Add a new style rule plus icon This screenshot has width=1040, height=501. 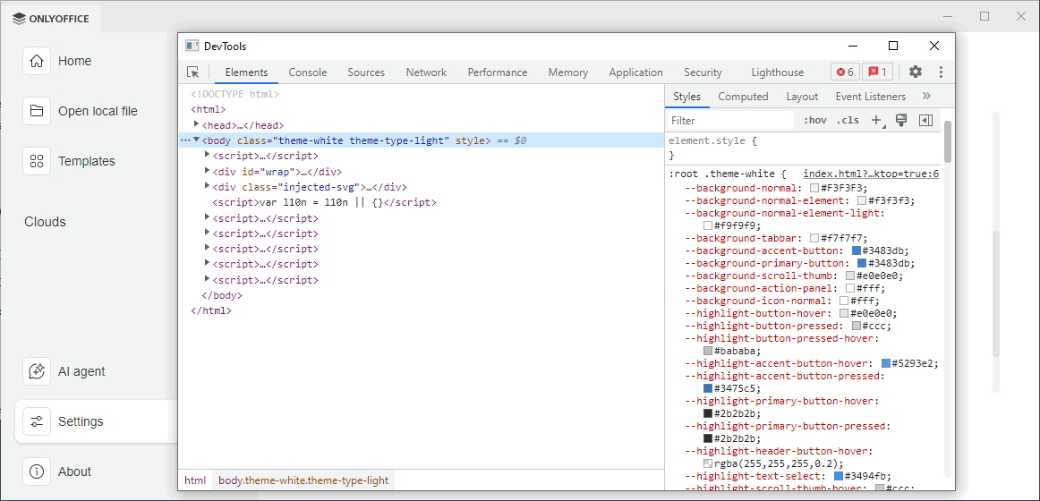(x=877, y=121)
